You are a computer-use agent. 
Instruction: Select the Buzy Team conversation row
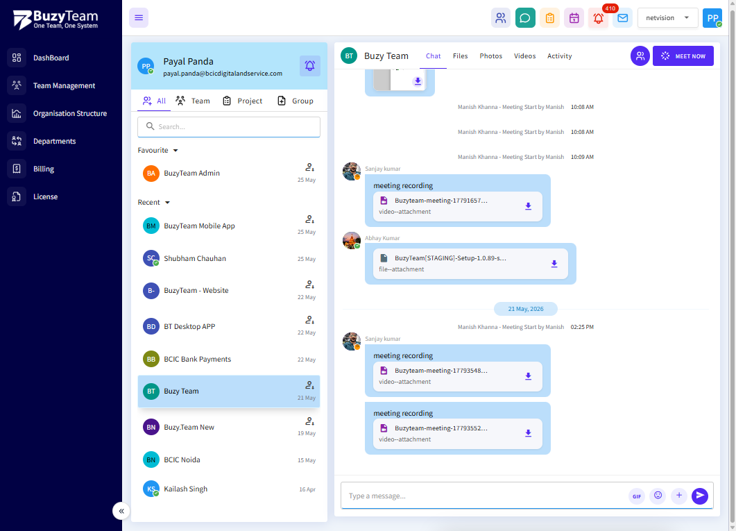pos(229,391)
